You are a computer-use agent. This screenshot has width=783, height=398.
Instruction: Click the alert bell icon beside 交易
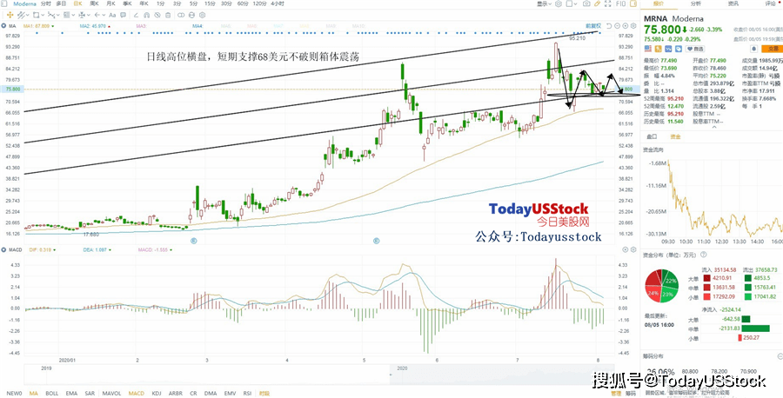[754, 49]
